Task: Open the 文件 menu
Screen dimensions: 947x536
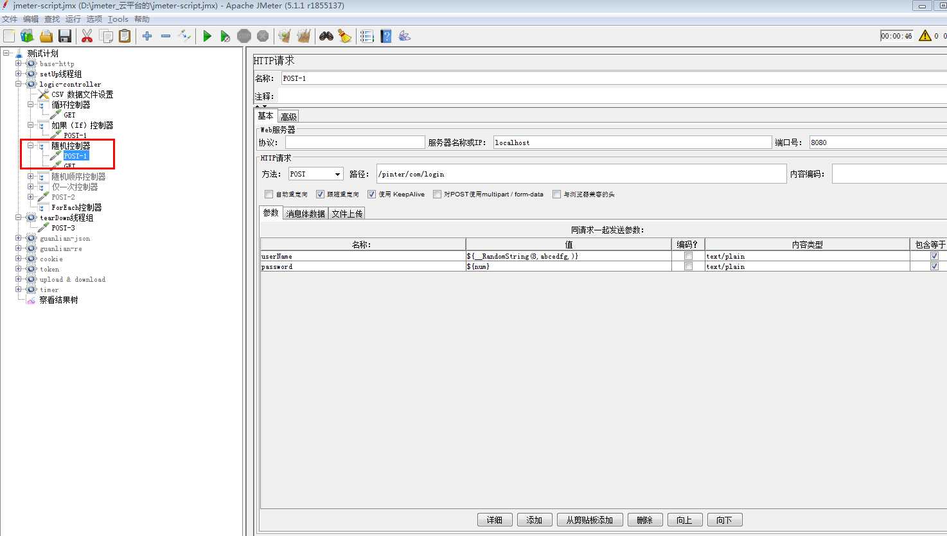Action: (10, 19)
